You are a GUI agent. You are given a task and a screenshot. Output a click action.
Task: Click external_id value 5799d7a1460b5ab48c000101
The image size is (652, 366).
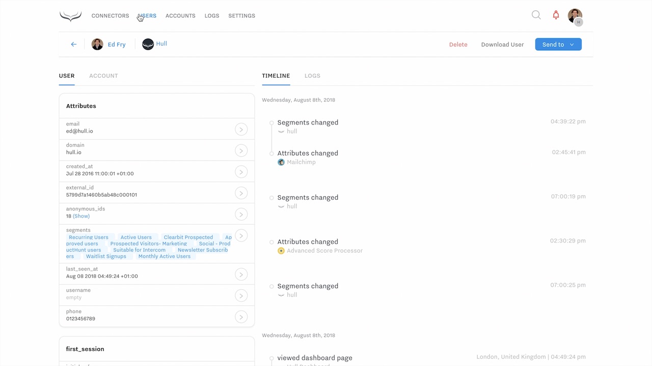pyautogui.click(x=101, y=195)
